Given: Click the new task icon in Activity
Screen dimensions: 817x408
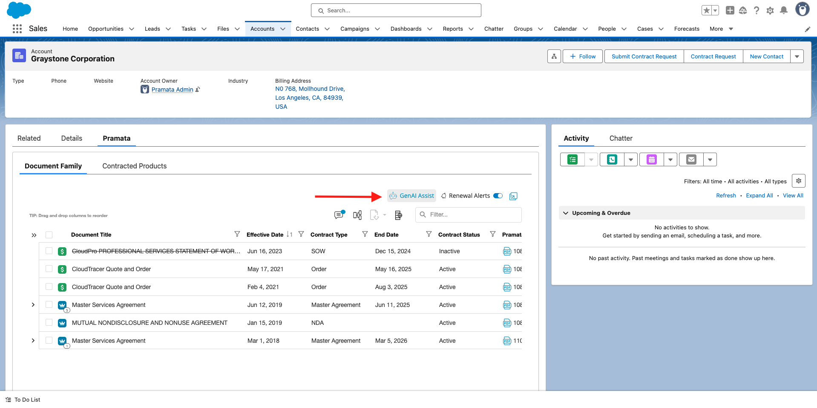Looking at the screenshot, I should [572, 159].
